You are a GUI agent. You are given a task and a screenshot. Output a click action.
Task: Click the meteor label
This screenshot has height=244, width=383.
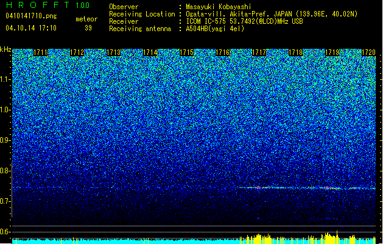[86, 19]
